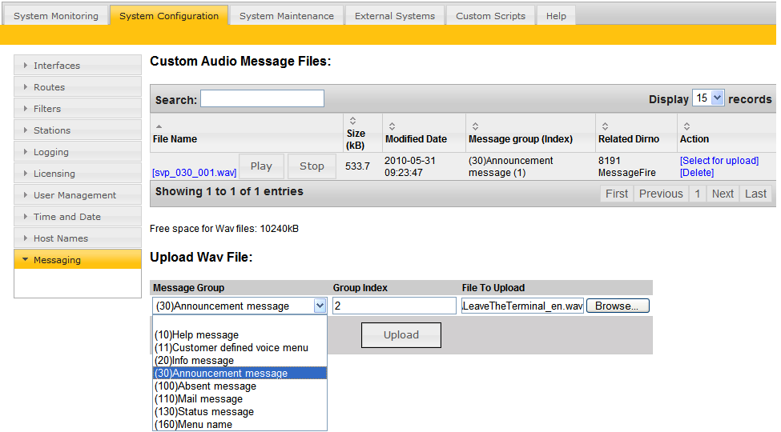Browse for a file to upload
This screenshot has width=781, height=432.
[x=618, y=306]
